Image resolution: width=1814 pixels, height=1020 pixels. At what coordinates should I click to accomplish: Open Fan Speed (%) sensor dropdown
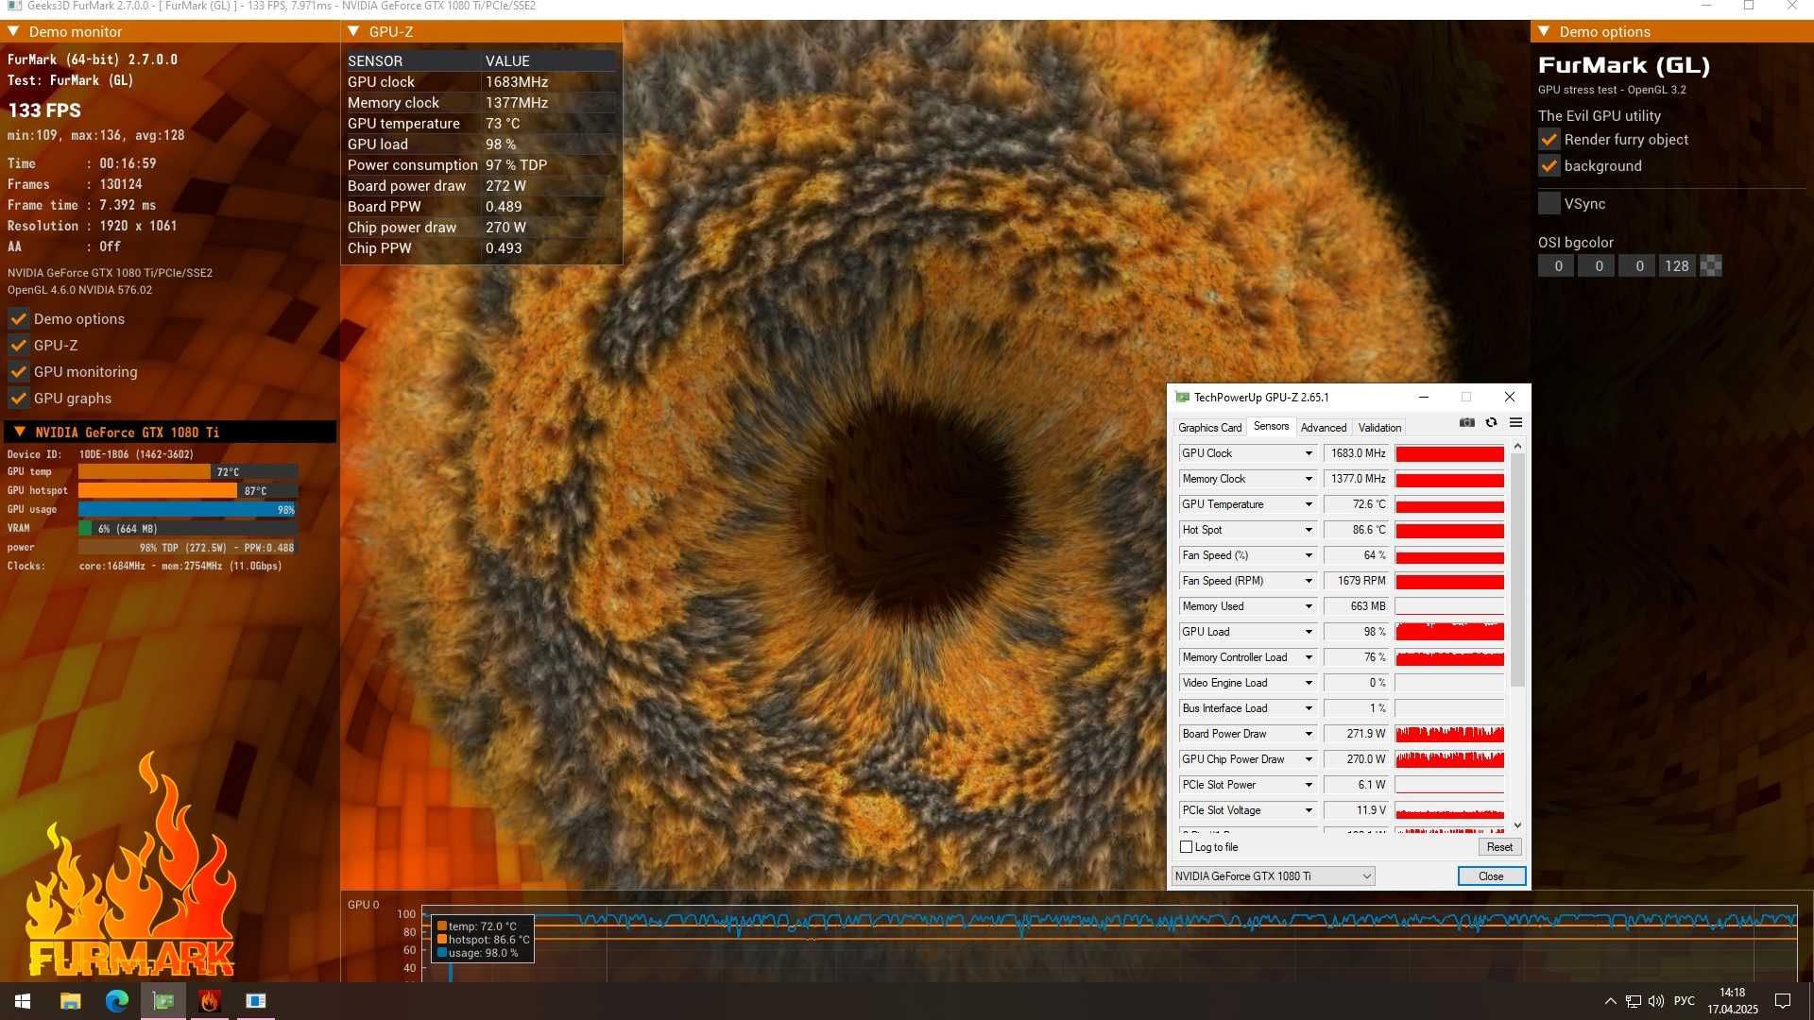1309,555
